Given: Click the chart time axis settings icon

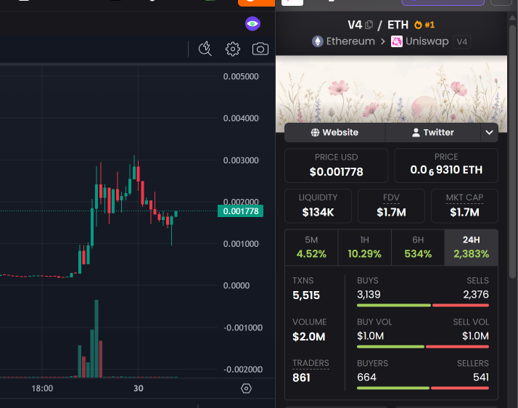Looking at the screenshot, I should (246, 388).
